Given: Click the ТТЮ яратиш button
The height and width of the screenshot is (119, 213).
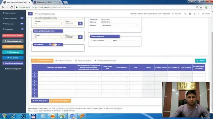Looking at the screenshot, I should pos(13,52).
